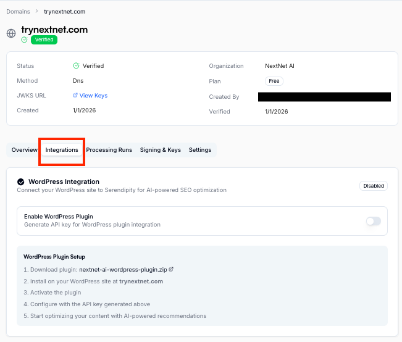Click the Created date 1/1/2026
Viewport: 402px width, 342px height.
(x=85, y=111)
